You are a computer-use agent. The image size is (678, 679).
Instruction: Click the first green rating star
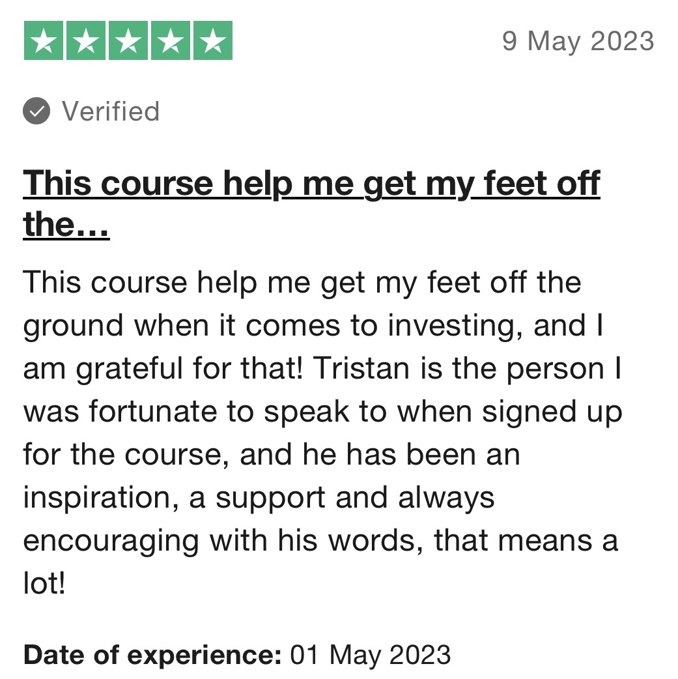[44, 41]
